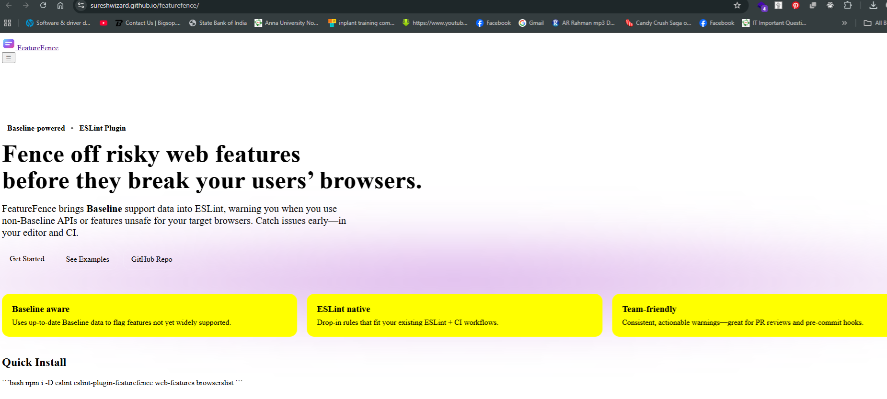This screenshot has width=887, height=399.
Task: Open the React developer tools extension
Action: tap(830, 5)
